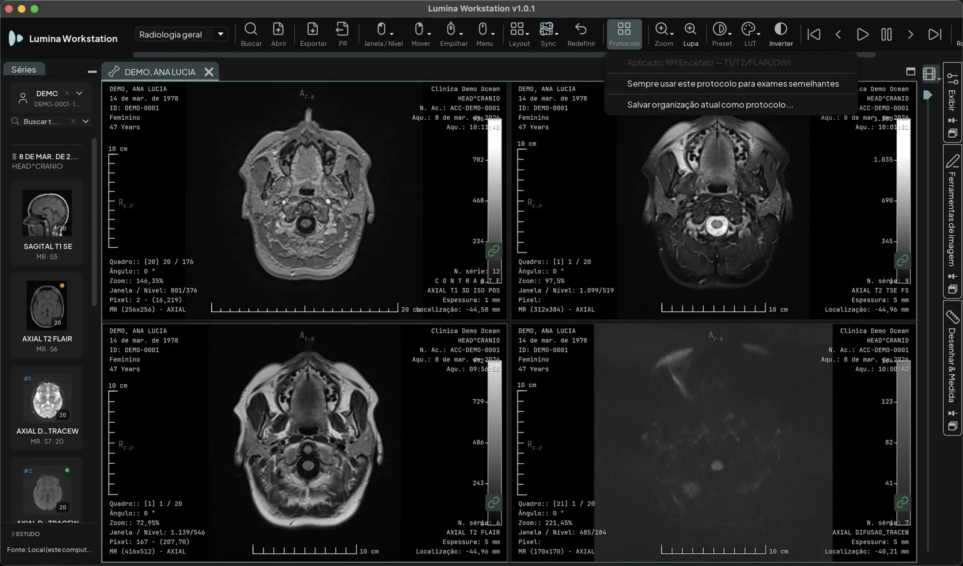Expand the DEMO patient chevron
This screenshot has height=566, width=963.
79,93
